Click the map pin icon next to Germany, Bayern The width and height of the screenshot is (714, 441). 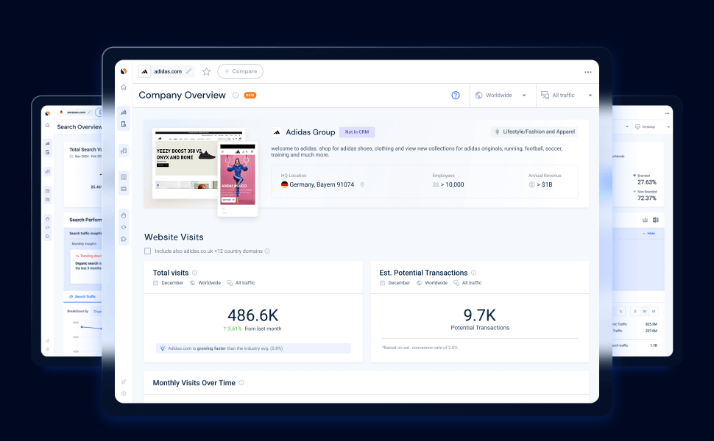(x=362, y=184)
